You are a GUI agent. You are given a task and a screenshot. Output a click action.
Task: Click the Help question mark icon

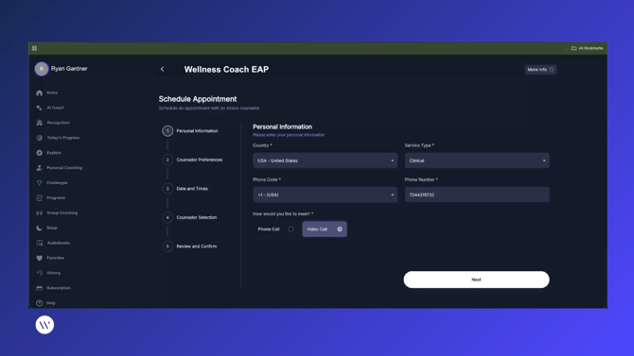pos(39,303)
